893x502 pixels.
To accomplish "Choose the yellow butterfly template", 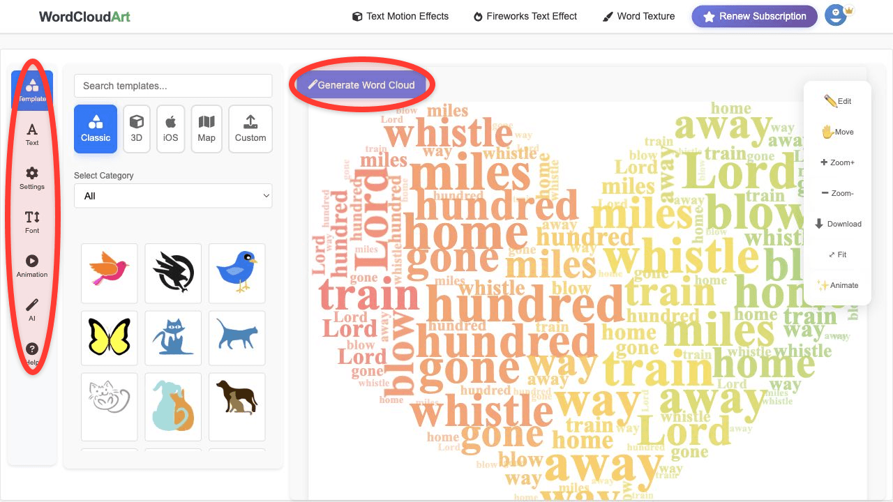I will 110,338.
